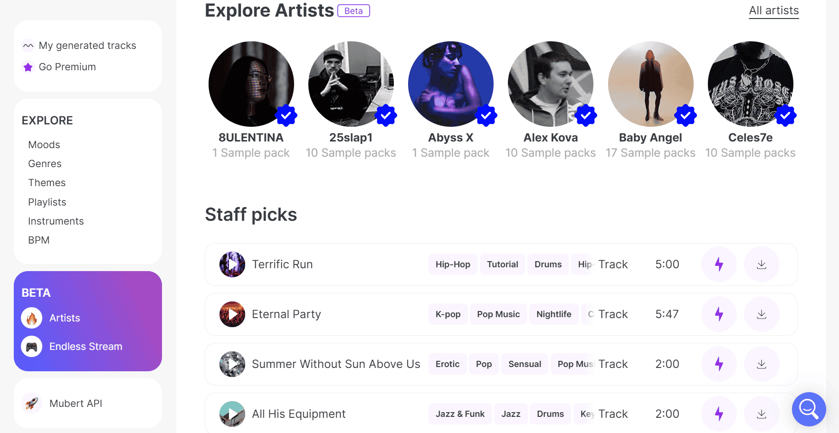Open Endless Stream via gamepad icon

[31, 346]
